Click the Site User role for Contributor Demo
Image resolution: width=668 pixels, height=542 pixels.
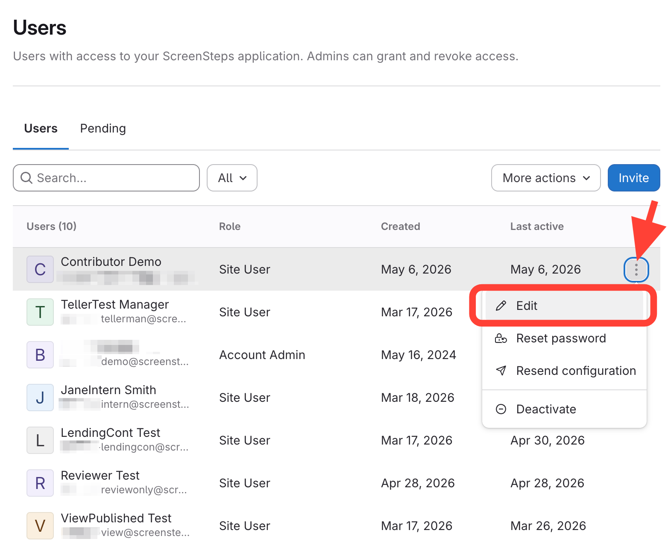click(x=245, y=269)
